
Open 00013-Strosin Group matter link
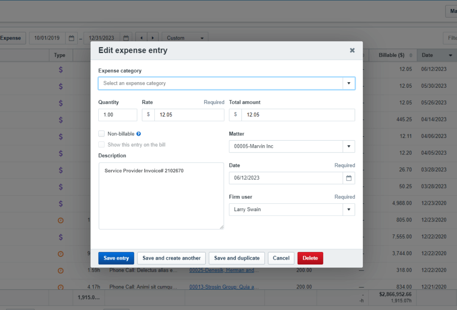pyautogui.click(x=224, y=287)
